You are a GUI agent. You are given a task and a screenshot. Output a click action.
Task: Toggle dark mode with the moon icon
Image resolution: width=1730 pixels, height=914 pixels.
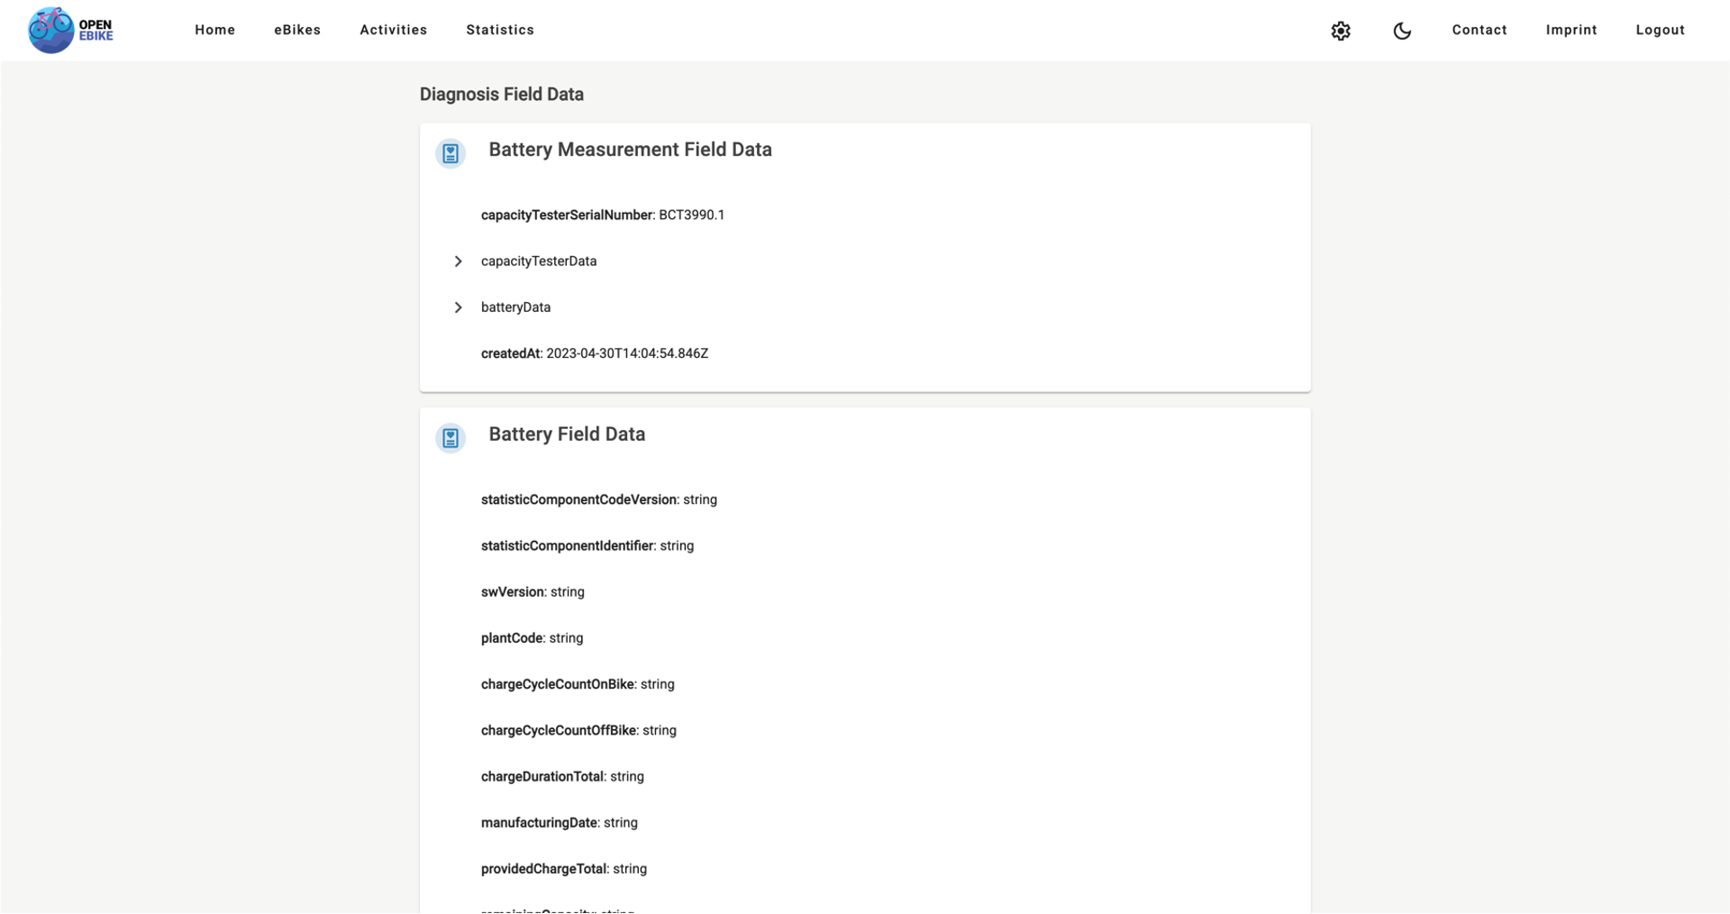point(1402,31)
